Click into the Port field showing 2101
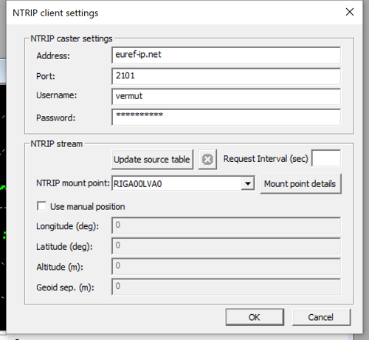The width and height of the screenshot is (369, 340). [226, 76]
